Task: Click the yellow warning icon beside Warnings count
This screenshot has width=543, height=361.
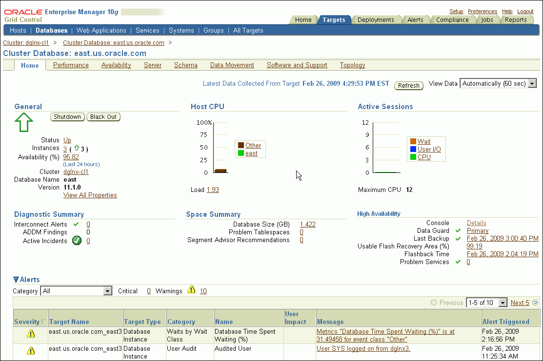Action: coord(191,290)
